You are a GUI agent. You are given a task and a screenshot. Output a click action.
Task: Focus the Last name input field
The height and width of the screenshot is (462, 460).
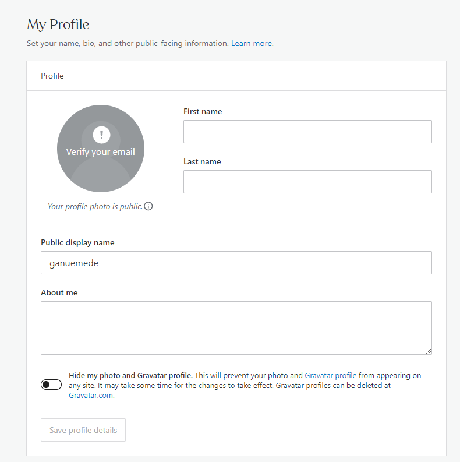[307, 182]
